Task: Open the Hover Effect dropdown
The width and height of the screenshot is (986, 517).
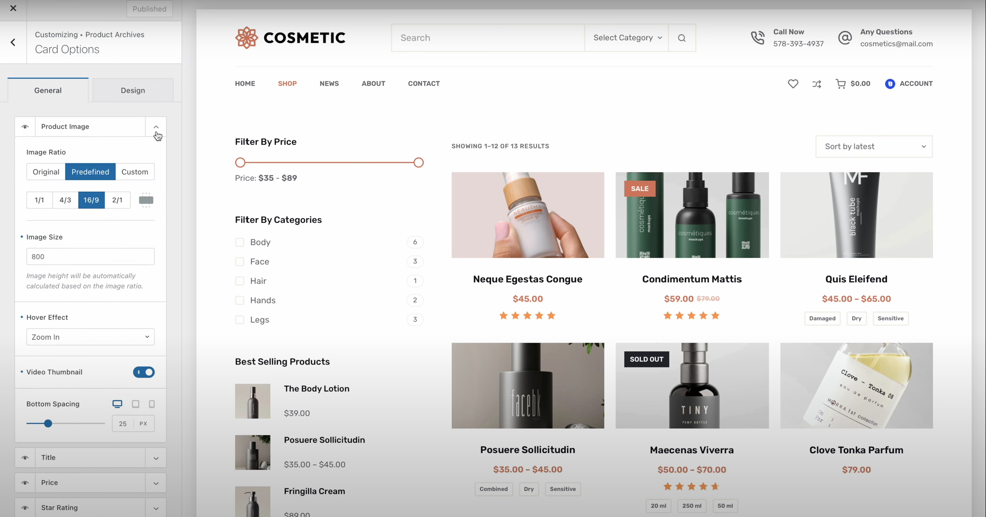Action: 90,337
